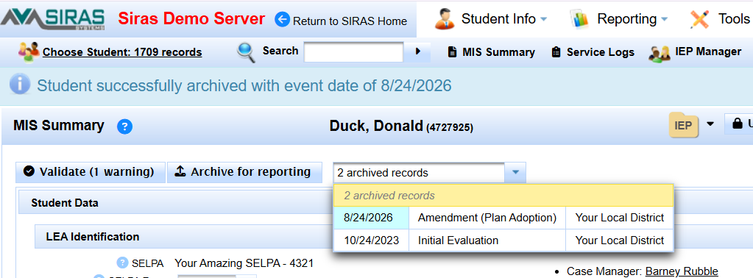This screenshot has width=753, height=278.
Task: Click the lock icon button
Action: tap(738, 124)
